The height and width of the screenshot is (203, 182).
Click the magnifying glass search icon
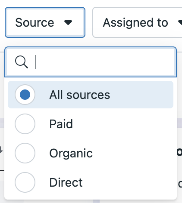pyautogui.click(x=22, y=62)
